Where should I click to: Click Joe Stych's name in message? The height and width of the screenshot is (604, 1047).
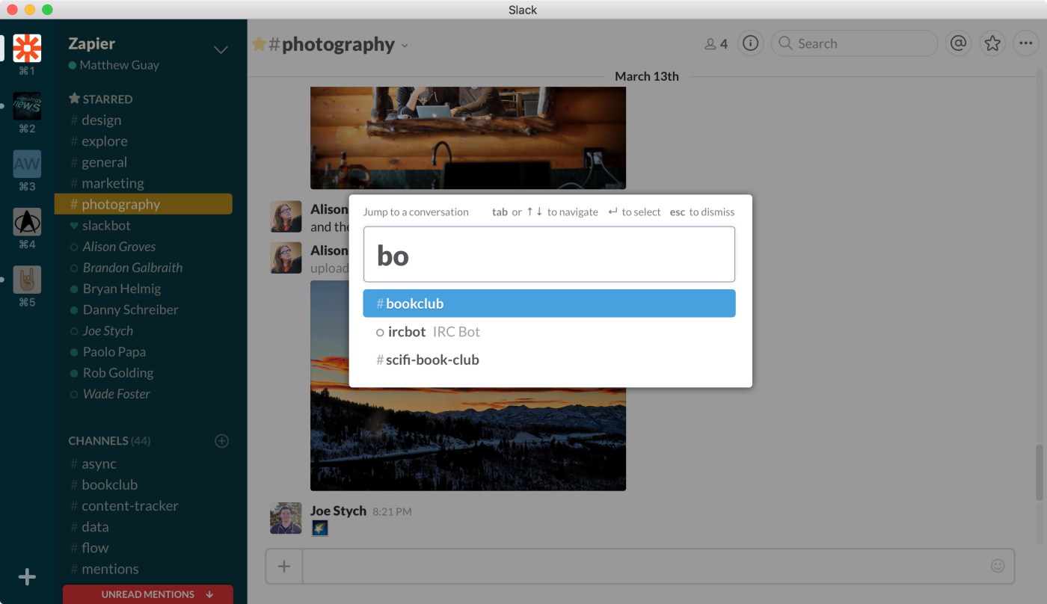pos(338,511)
